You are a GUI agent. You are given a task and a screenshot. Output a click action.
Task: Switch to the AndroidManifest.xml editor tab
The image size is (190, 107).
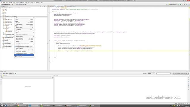point(70,6)
